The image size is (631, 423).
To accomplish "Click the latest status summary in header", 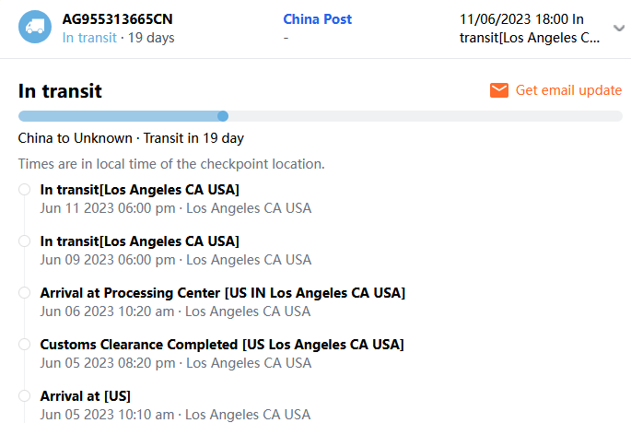I will click(x=533, y=29).
